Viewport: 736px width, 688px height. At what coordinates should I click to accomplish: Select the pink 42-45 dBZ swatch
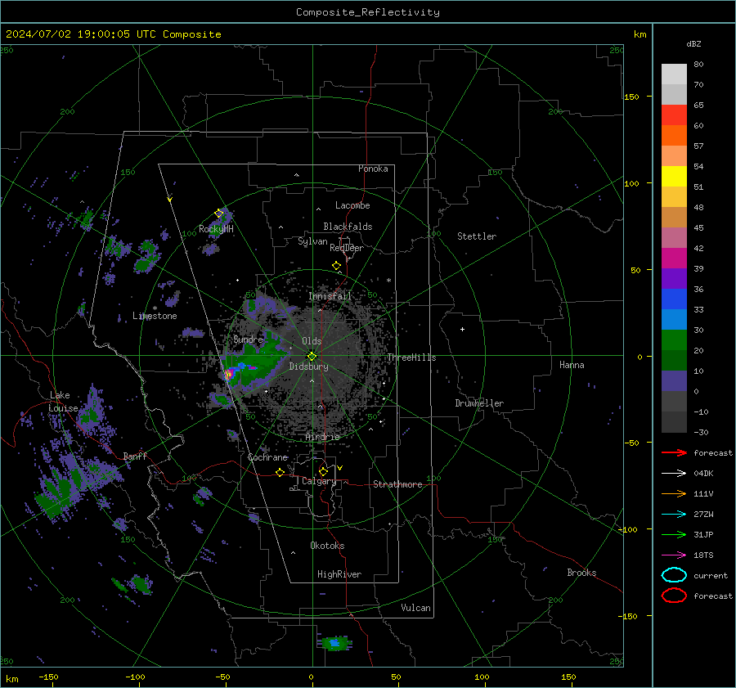(674, 238)
